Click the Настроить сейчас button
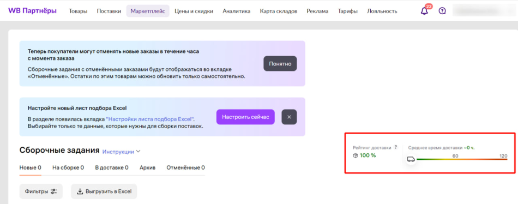 (x=245, y=117)
